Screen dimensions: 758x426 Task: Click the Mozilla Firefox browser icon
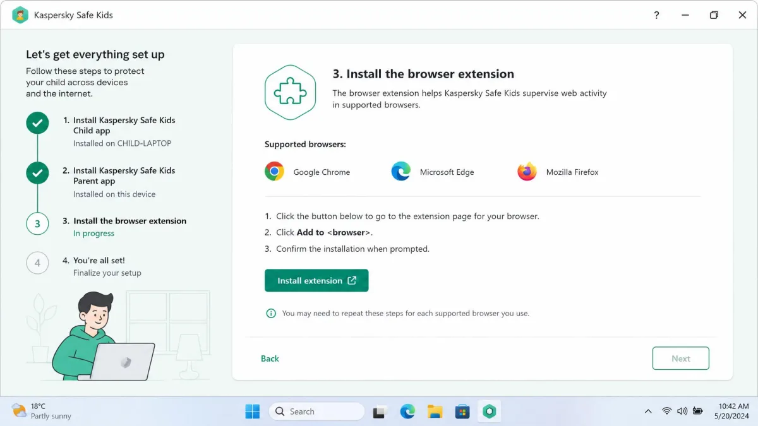coord(527,172)
